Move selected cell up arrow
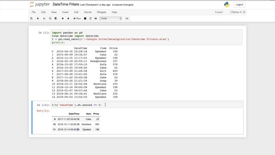275x155 pixels. [x=63, y=19]
